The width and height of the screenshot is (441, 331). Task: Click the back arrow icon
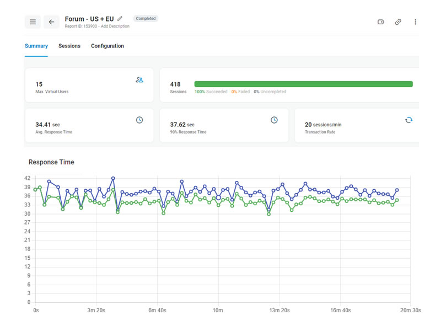[x=51, y=22]
